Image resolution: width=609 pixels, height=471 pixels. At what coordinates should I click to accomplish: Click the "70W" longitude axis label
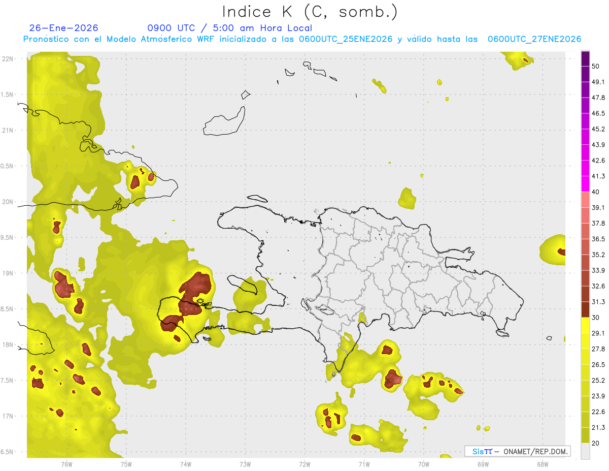[x=424, y=464]
